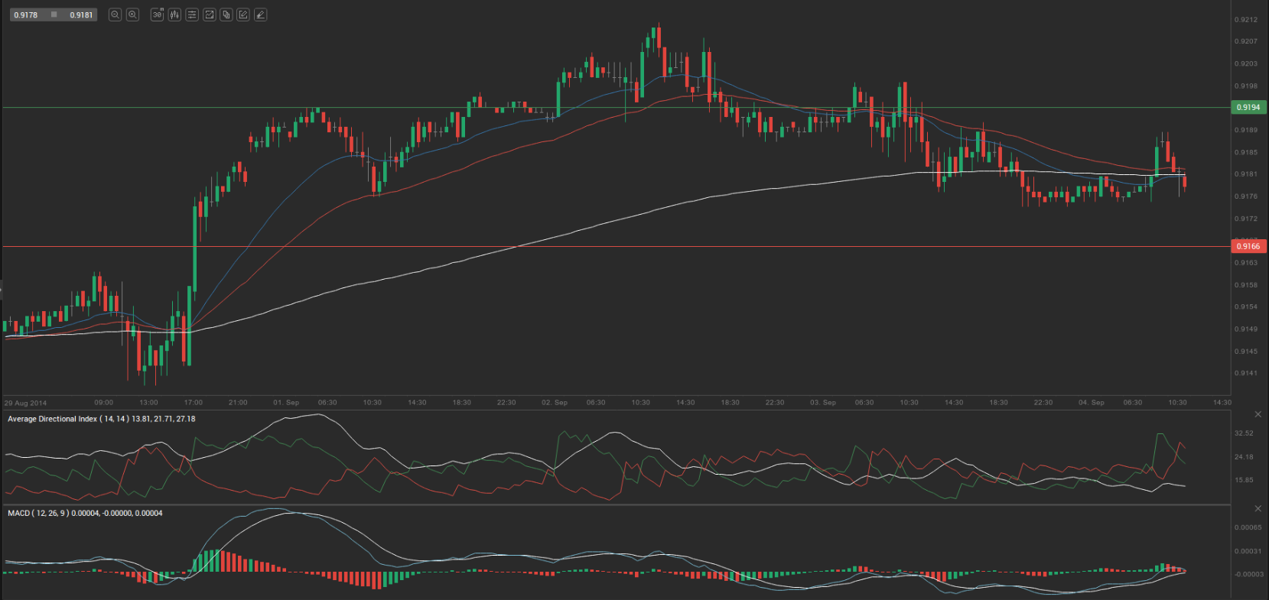The image size is (1269, 600).
Task: Click the small square between bid and ask
Action: click(54, 15)
